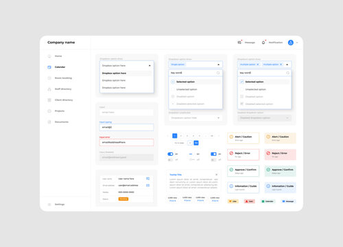Click the Documents file icon

coord(49,122)
